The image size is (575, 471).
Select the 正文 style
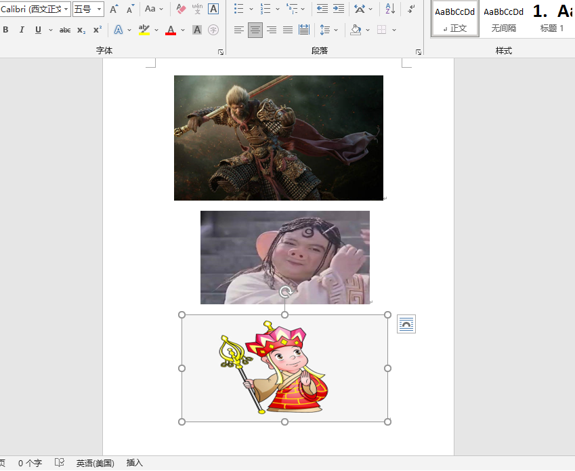[454, 19]
